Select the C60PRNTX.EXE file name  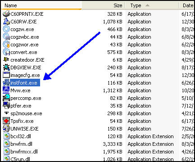click(x=27, y=14)
